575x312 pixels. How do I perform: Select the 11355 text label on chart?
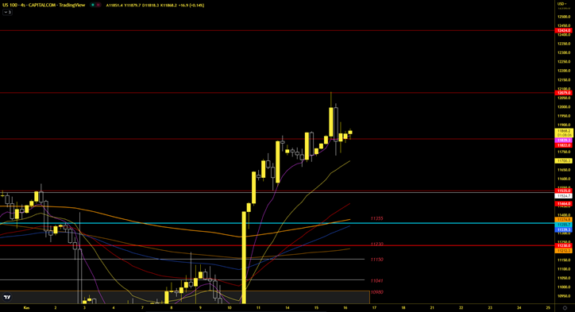coord(376,218)
